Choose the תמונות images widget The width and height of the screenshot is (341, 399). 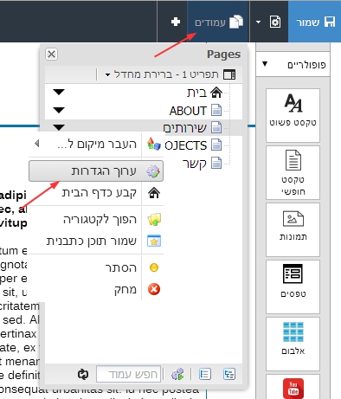[x=293, y=229]
